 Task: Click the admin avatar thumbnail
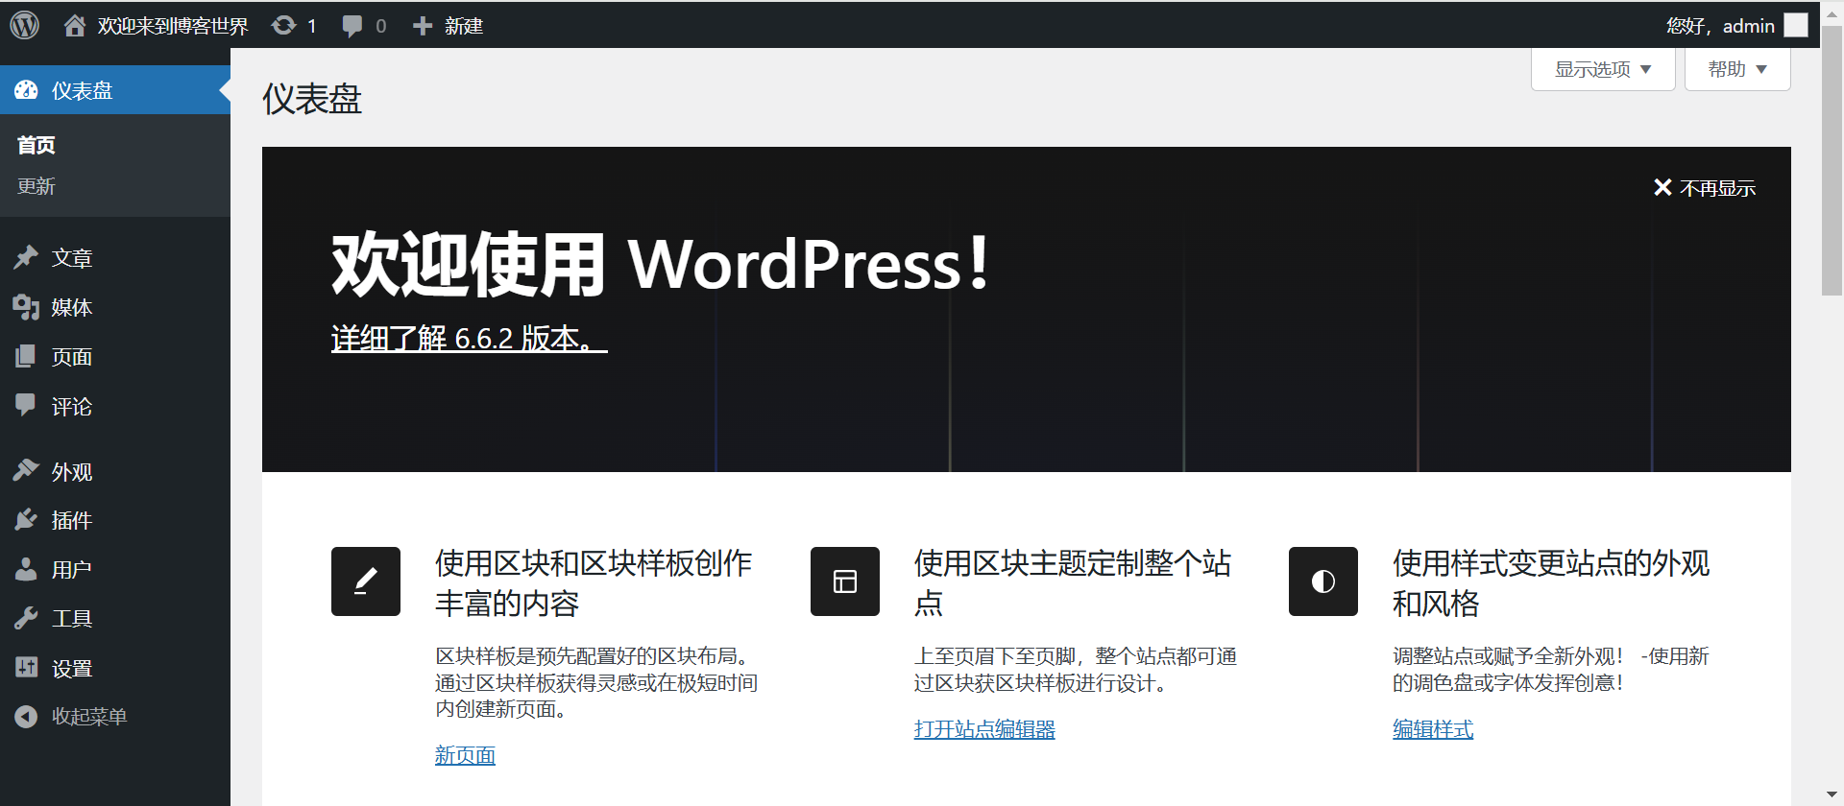1796,25
